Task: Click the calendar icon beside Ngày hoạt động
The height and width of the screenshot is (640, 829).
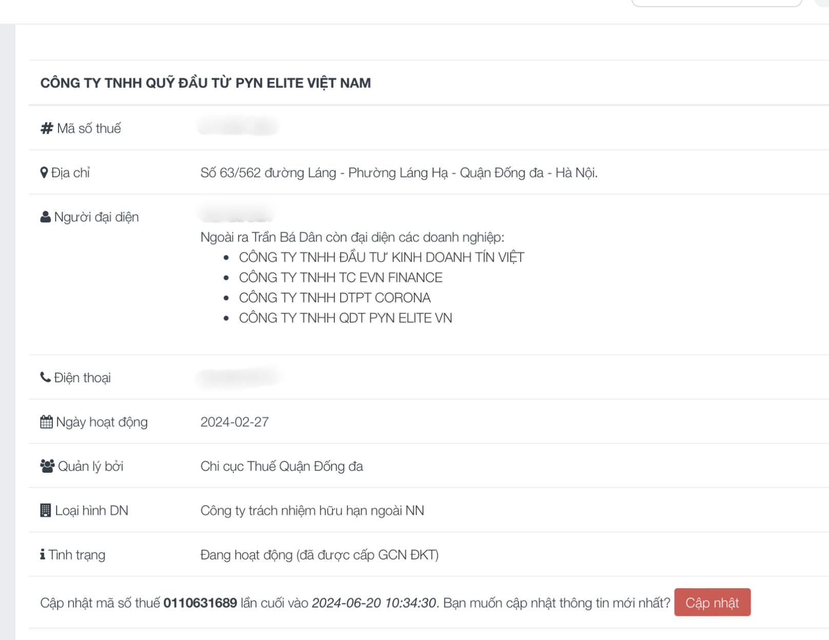Action: coord(46,422)
